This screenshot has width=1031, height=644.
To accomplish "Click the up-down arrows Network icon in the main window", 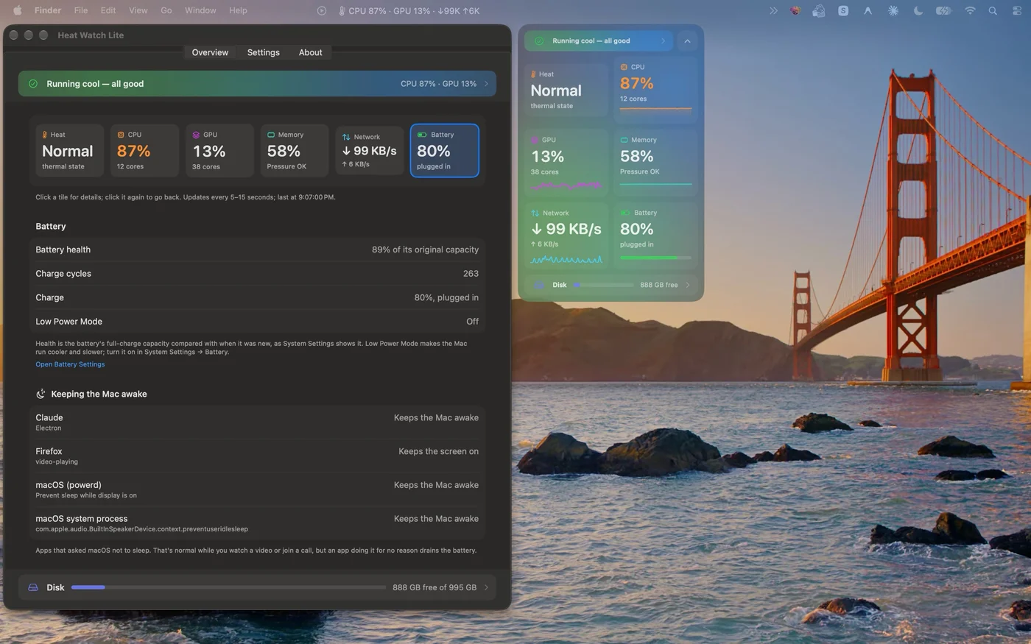I will tap(346, 137).
